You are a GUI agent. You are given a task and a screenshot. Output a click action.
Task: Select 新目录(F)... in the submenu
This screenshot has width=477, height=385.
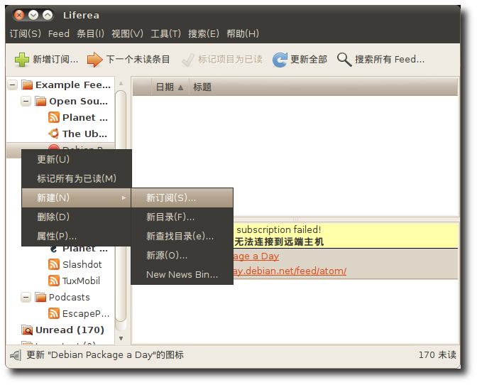click(182, 217)
